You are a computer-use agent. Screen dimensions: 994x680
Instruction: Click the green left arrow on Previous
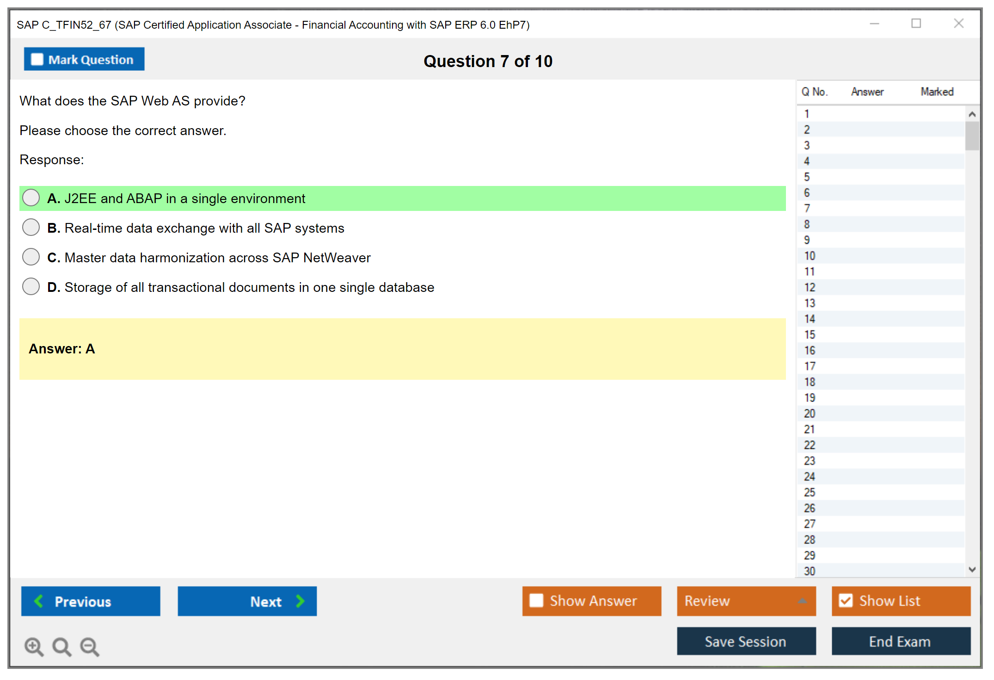(39, 601)
